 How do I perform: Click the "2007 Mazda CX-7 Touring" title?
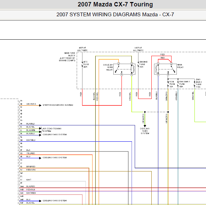click(115, 4)
